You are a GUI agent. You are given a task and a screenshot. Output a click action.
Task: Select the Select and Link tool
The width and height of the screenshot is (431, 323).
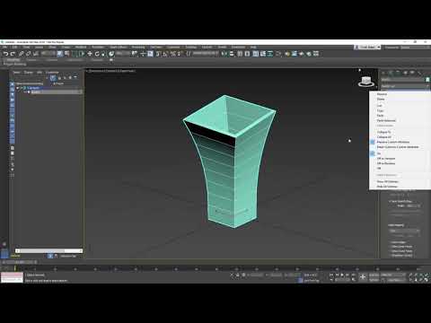click(21, 54)
